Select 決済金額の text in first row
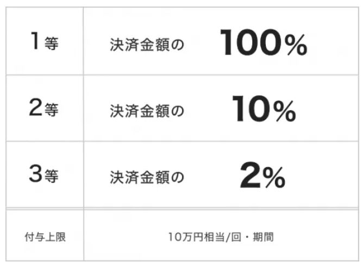Image resolution: width=363 pixels, height=268 pixels. click(x=147, y=45)
